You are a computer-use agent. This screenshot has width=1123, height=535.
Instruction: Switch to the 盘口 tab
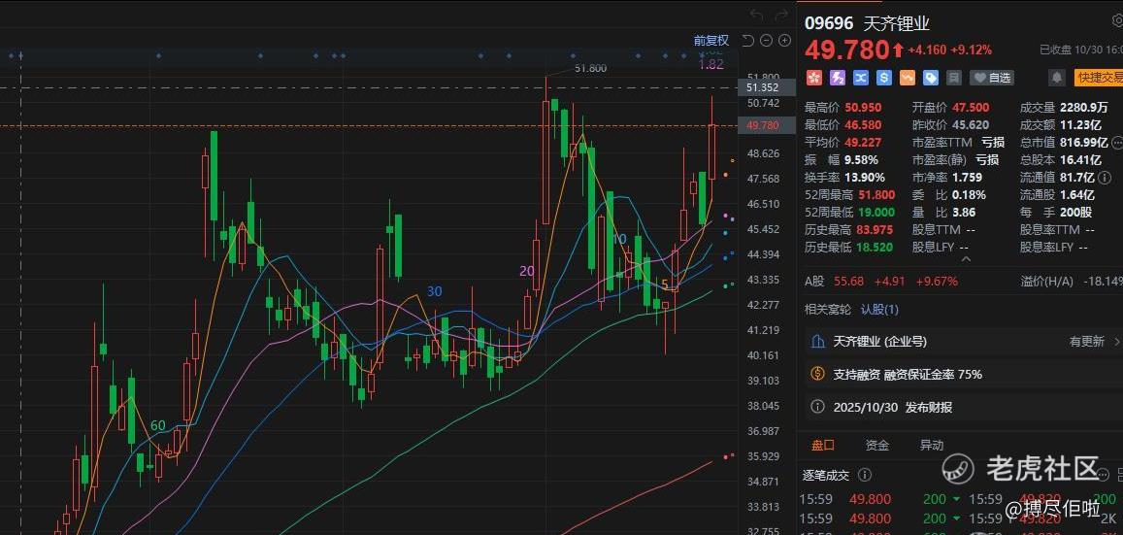pyautogui.click(x=823, y=445)
